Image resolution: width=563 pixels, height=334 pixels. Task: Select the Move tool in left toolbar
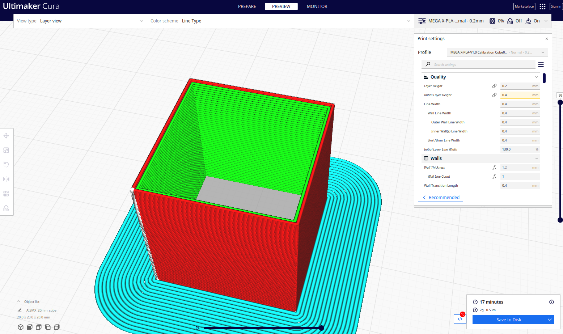pyautogui.click(x=6, y=136)
